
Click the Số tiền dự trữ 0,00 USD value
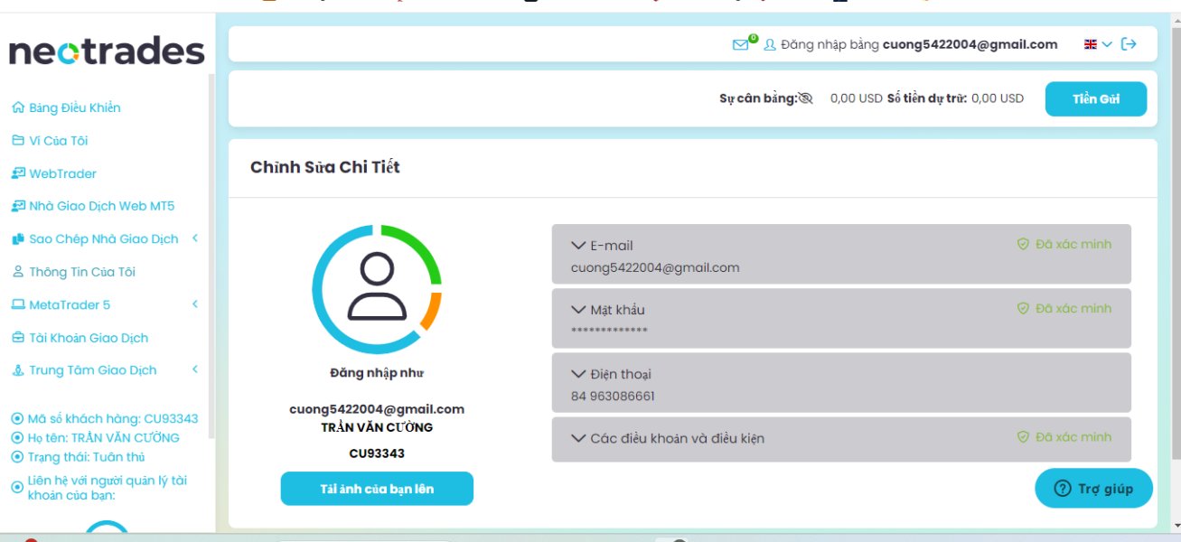coord(998,98)
